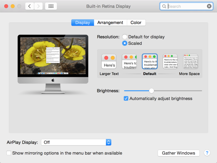Click the iMac display preview image
The image size is (217, 163).
click(x=53, y=64)
